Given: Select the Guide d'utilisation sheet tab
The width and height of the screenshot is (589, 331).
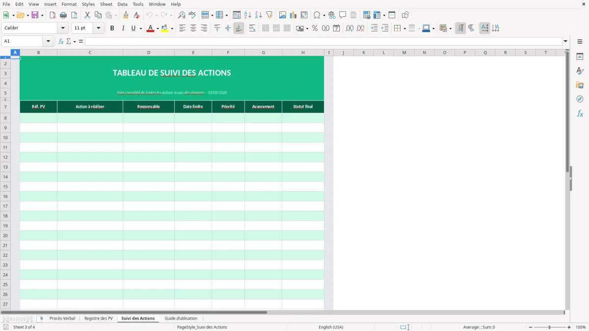Looking at the screenshot, I should click(181, 318).
